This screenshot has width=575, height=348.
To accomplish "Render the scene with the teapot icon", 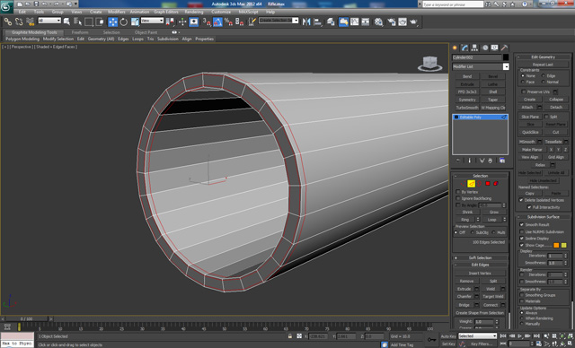I will coord(413,22).
